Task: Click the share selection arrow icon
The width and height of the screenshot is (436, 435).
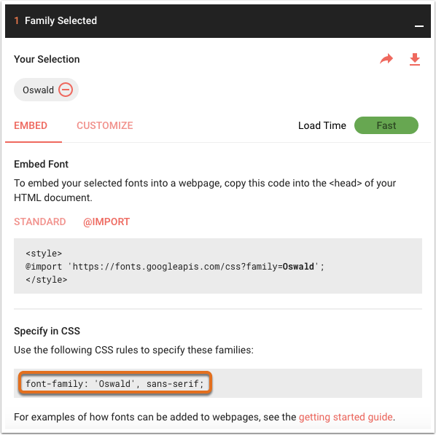Action: [x=386, y=58]
